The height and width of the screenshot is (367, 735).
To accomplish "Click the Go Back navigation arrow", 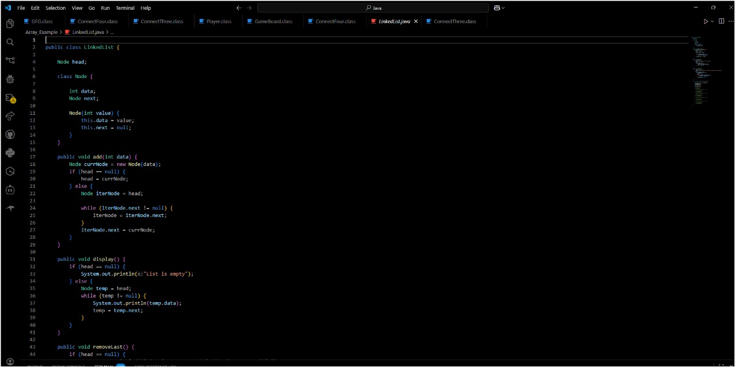I will [239, 8].
